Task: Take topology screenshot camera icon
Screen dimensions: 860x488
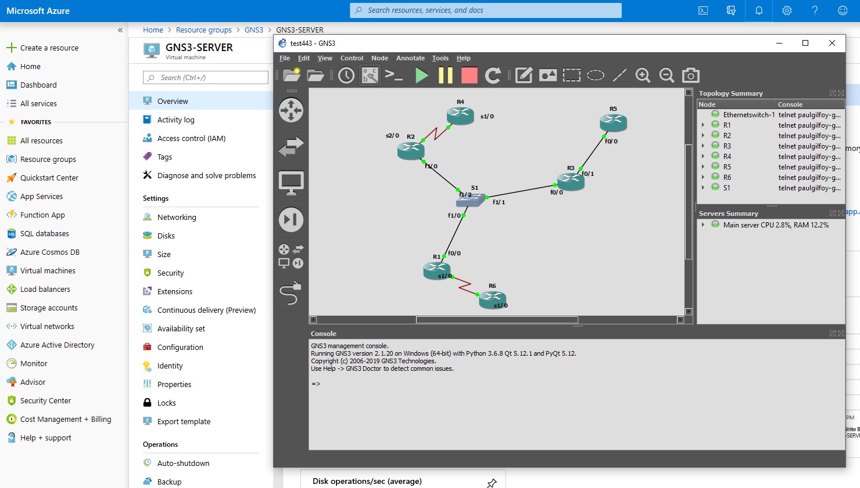Action: (x=690, y=75)
